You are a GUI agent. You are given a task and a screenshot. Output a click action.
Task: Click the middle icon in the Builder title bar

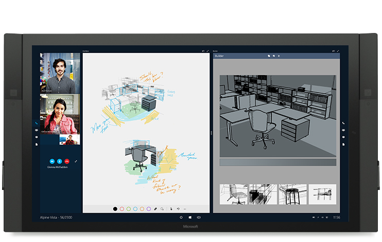[274, 56]
